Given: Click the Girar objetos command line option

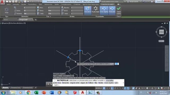Looking at the screenshot, I should pyautogui.click(x=109, y=83).
